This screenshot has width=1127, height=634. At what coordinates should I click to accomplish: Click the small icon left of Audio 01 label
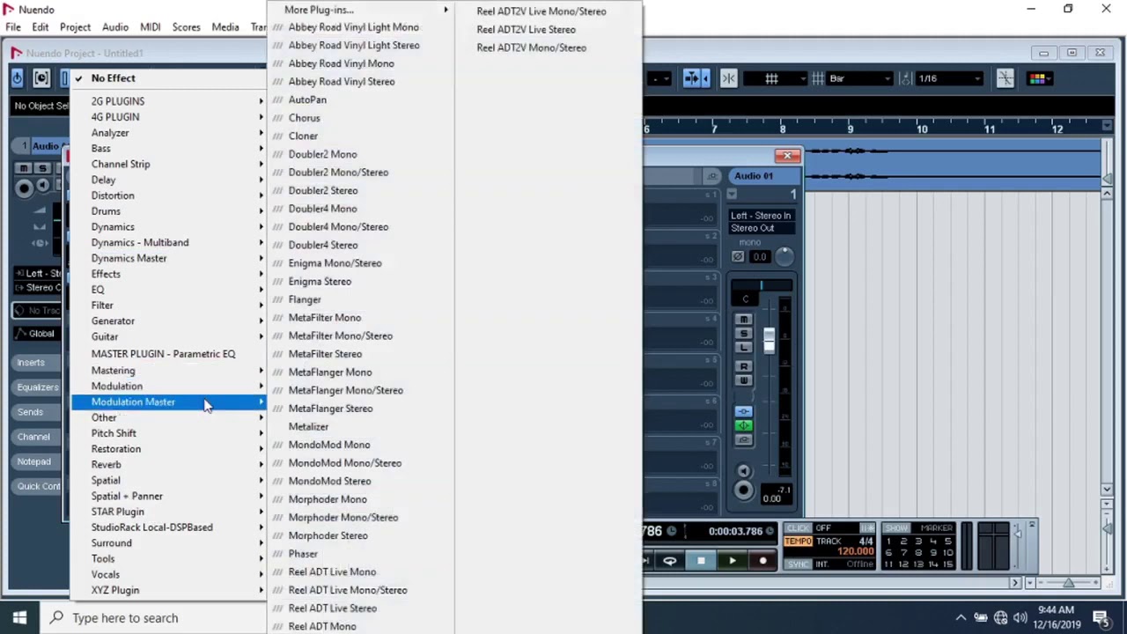click(711, 176)
